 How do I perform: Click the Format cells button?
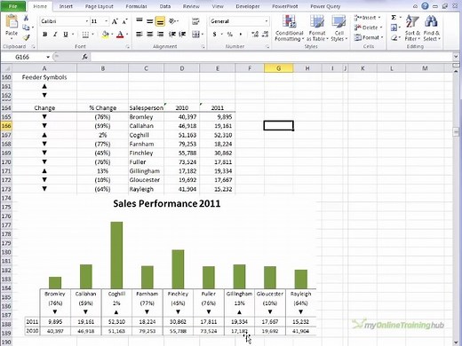pos(369,37)
